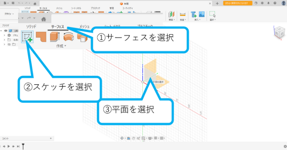The height and width of the screenshot is (150, 287).
Task: Open the Display Settings monitor icon
Action: tap(150, 138)
